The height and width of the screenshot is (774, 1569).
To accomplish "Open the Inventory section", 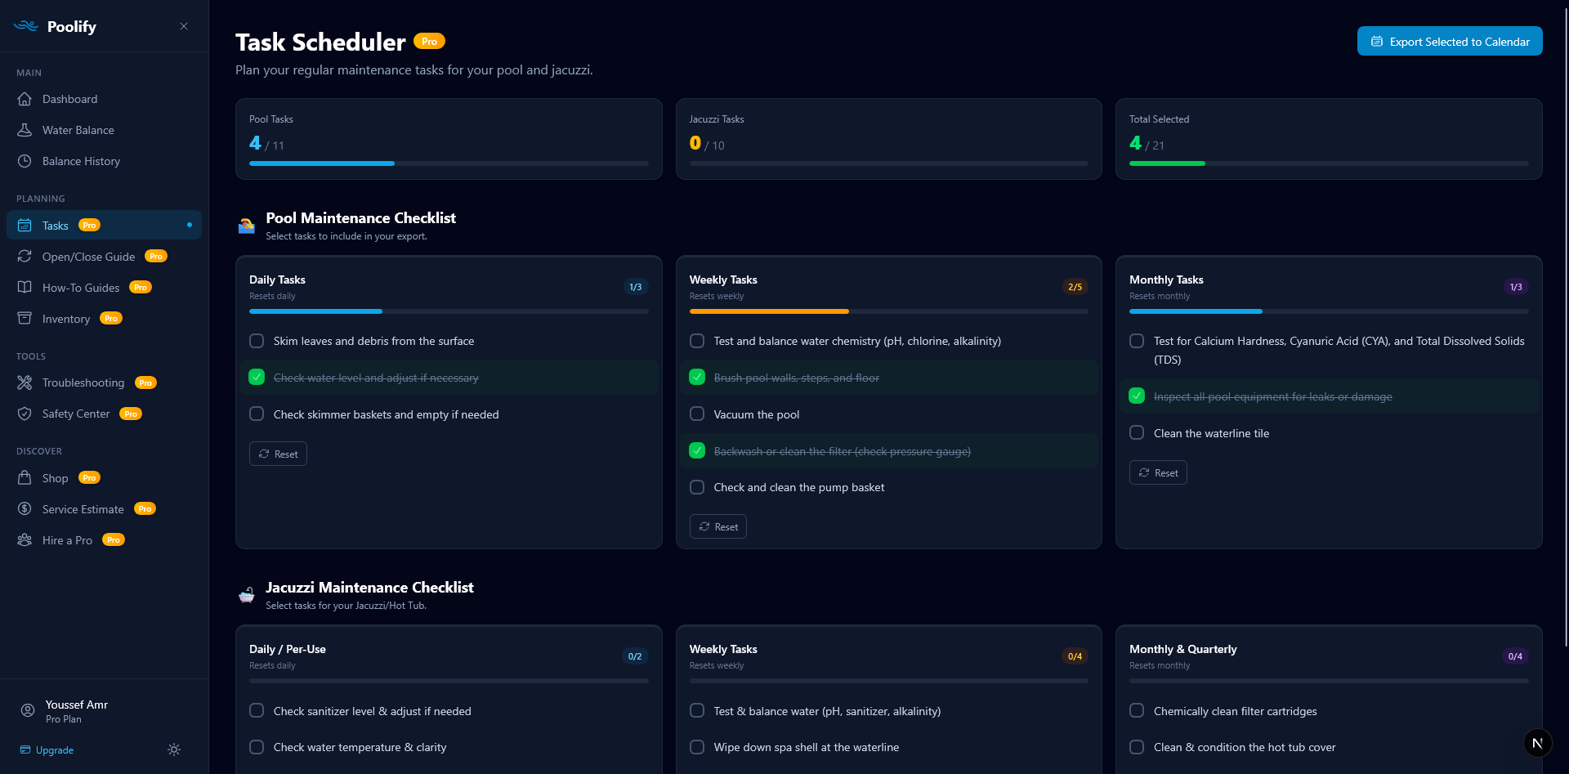I will [x=104, y=318].
